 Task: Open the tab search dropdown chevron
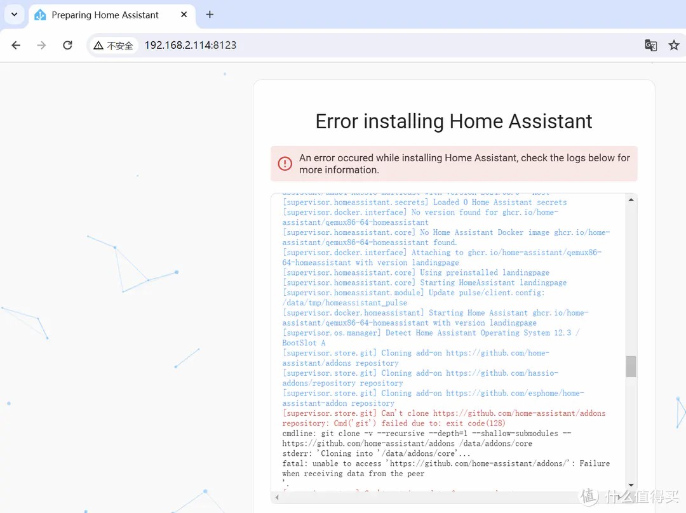pyautogui.click(x=14, y=14)
